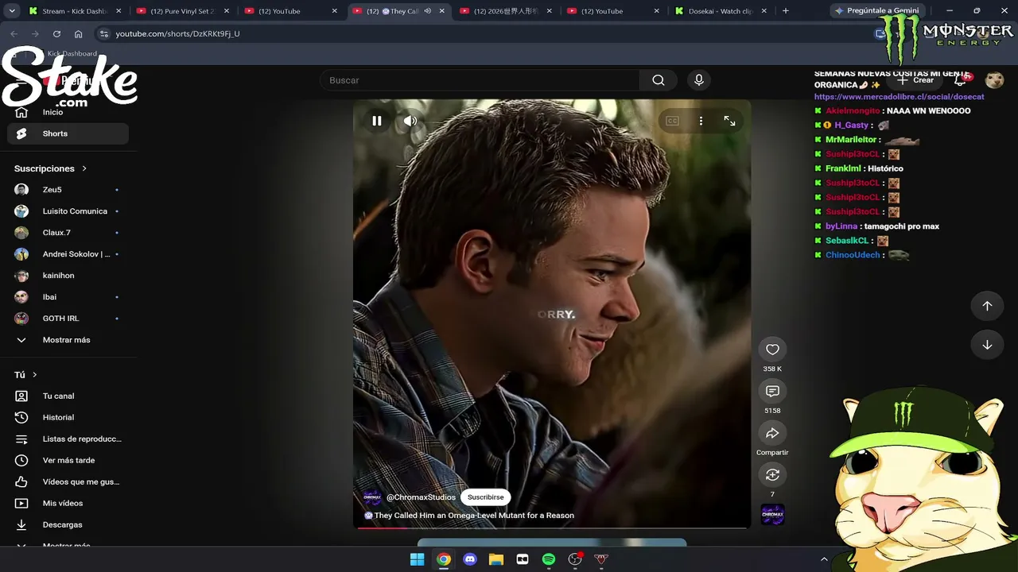Open the Ibai subscription channel

click(68, 297)
